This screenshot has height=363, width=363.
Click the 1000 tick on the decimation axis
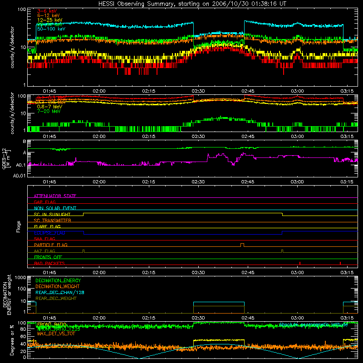tap(20, 277)
